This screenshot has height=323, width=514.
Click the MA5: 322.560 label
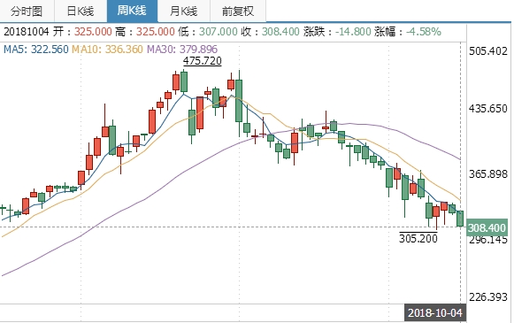(x=35, y=50)
